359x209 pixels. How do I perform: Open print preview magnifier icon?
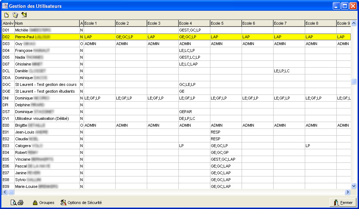click(x=14, y=203)
